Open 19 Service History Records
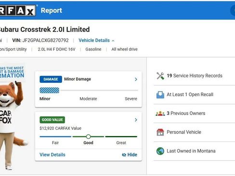Image resolution: width=235 pixels, height=176 pixels. point(195,76)
